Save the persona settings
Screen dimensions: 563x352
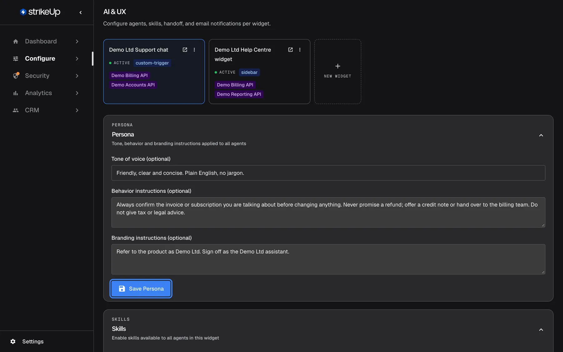(141, 288)
